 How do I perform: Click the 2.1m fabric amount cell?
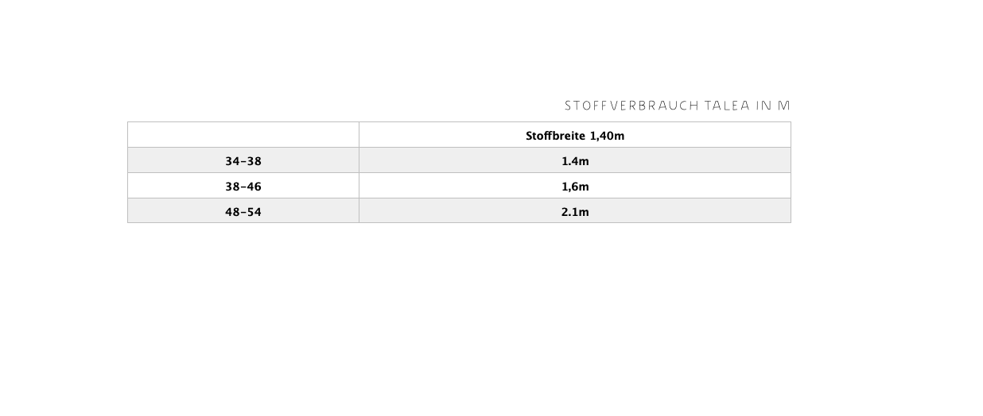pyautogui.click(x=575, y=212)
